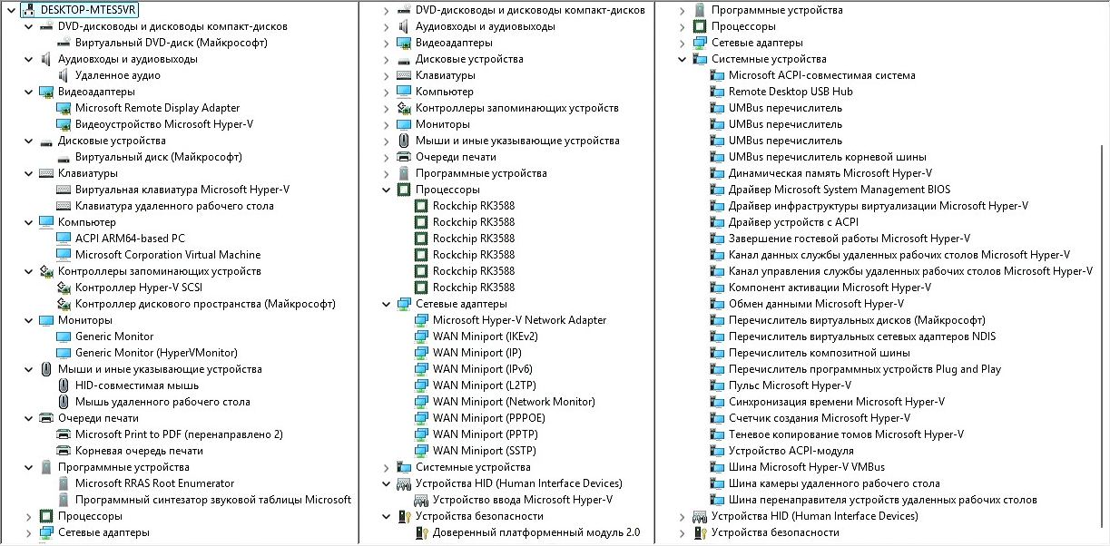The width and height of the screenshot is (1110, 546).
Task: Collapse the DESKTOP-MTES5VR root node
Action: [x=11, y=10]
